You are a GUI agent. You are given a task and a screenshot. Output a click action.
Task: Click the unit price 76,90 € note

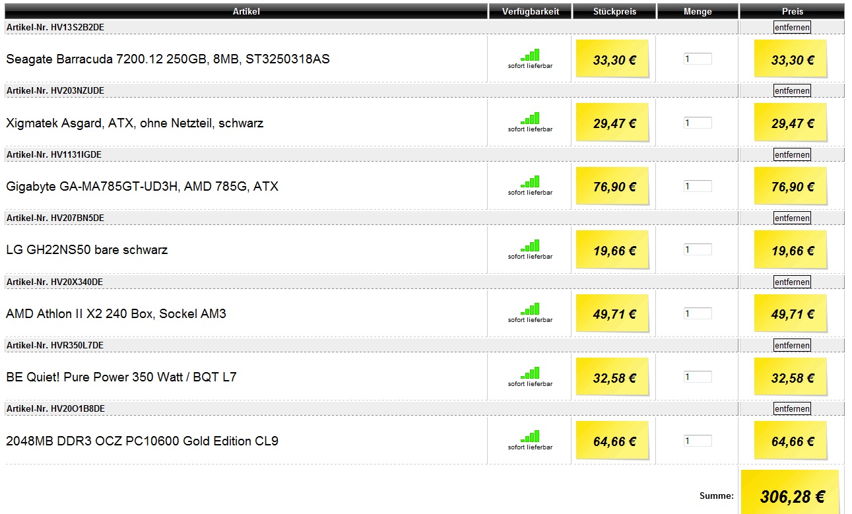click(613, 187)
